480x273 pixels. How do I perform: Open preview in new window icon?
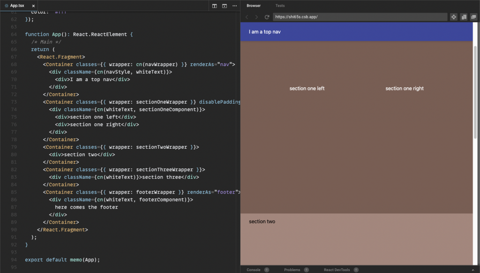pyautogui.click(x=473, y=17)
